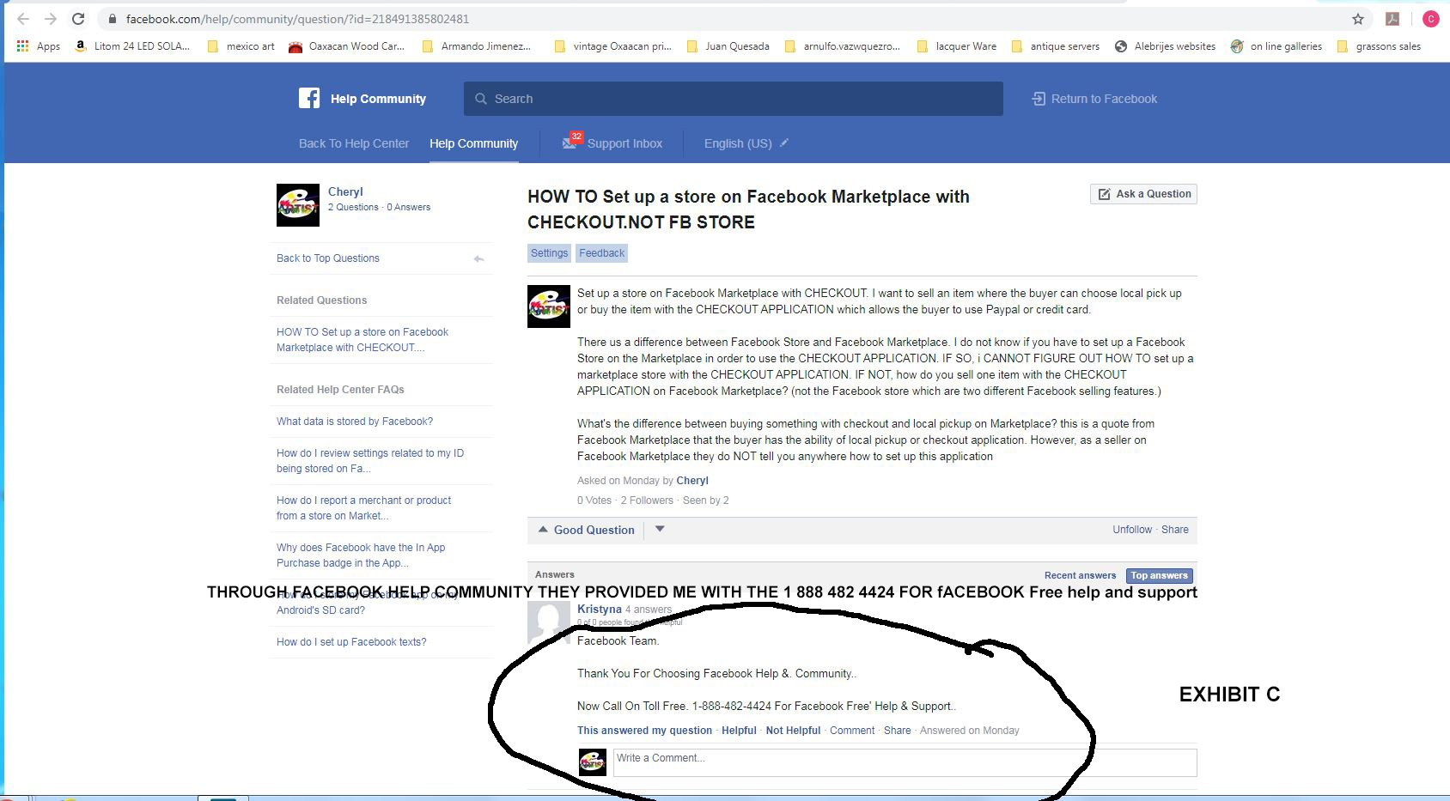This screenshot has height=801, width=1450.
Task: Open the arnulfo.vazwquezro bookmark folder
Action: tap(843, 46)
